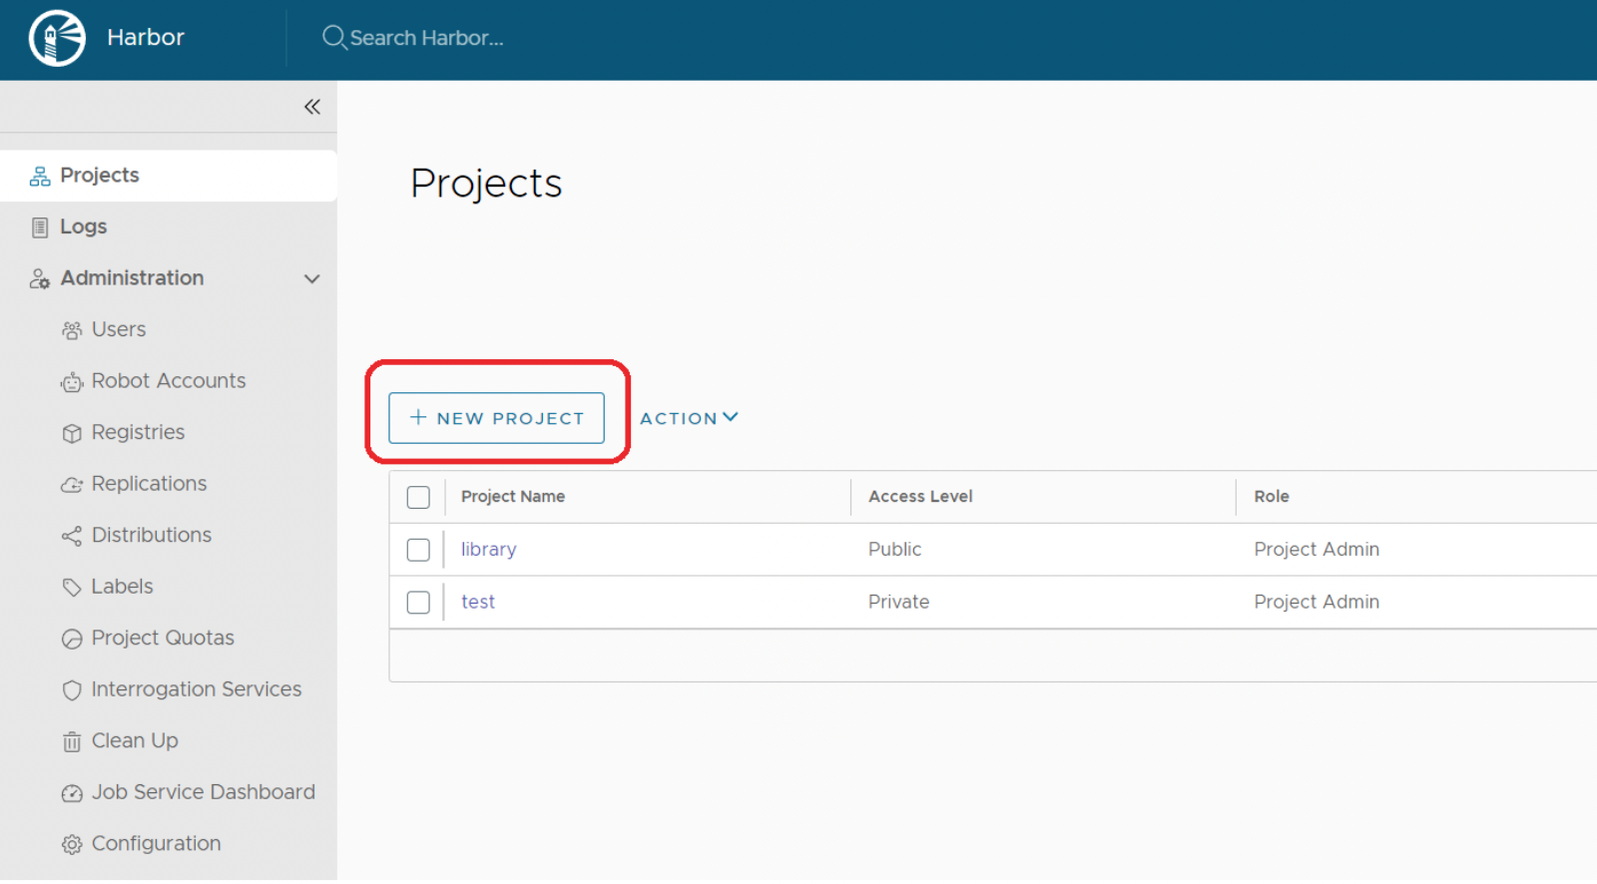Click the Configuration gear icon
This screenshot has height=884, width=1597.
click(x=72, y=845)
